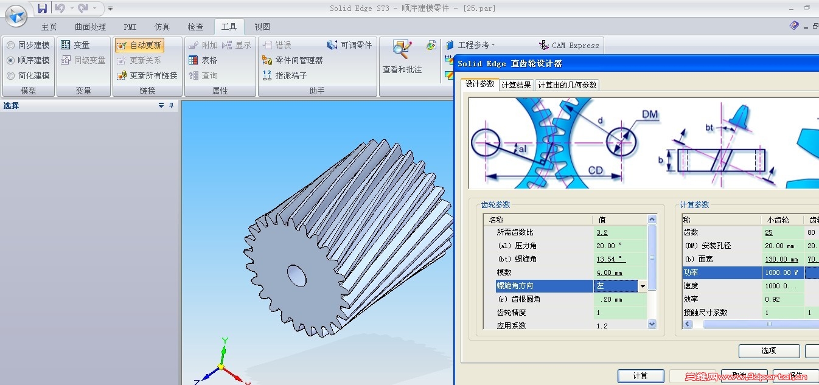Edit the 螺旋角 value 13.54°
This screenshot has height=385, width=819.
tap(620, 259)
